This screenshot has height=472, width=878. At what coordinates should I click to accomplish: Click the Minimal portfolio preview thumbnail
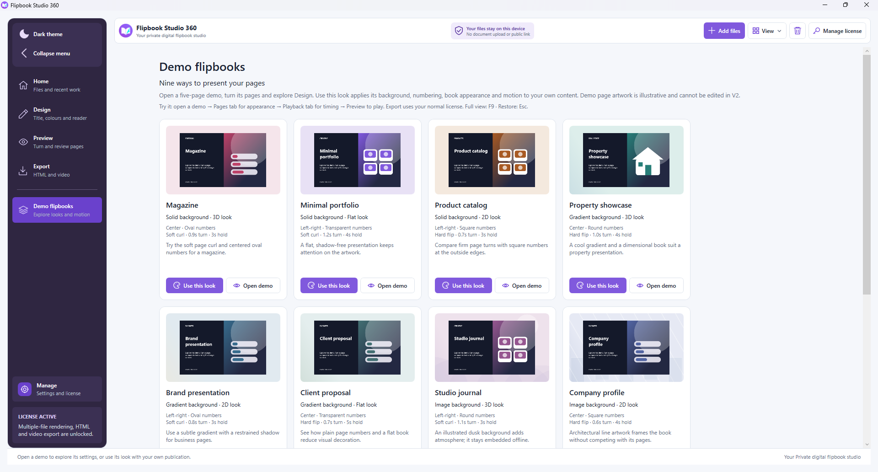[x=357, y=160]
